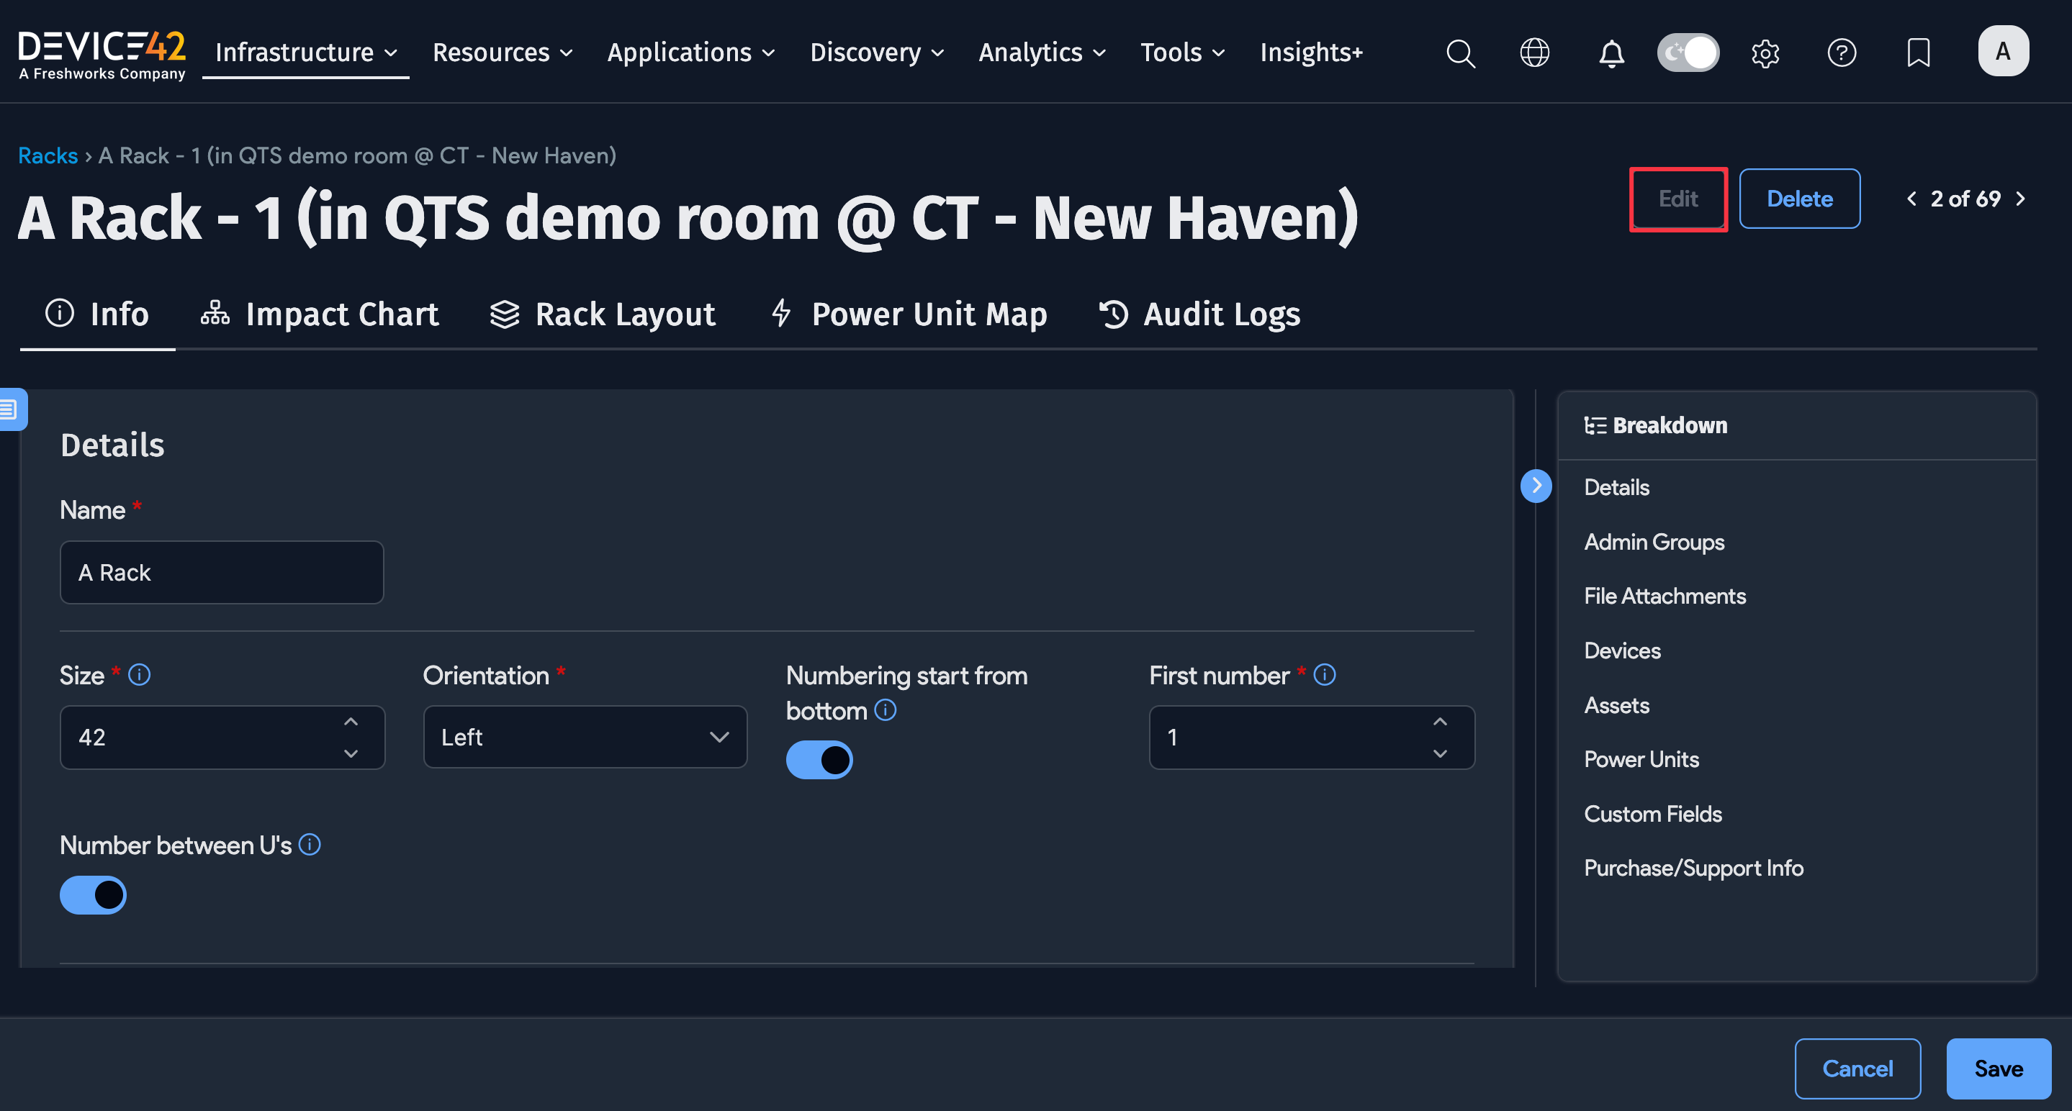This screenshot has width=2072, height=1111.
Task: Click the search magnifier icon
Action: click(1460, 53)
